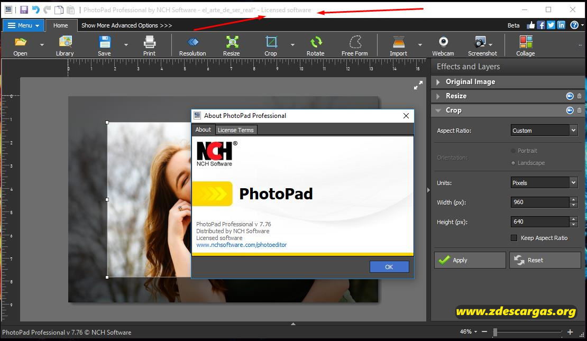The image size is (587, 341).
Task: Choose the Free Form selection tool
Action: [354, 46]
